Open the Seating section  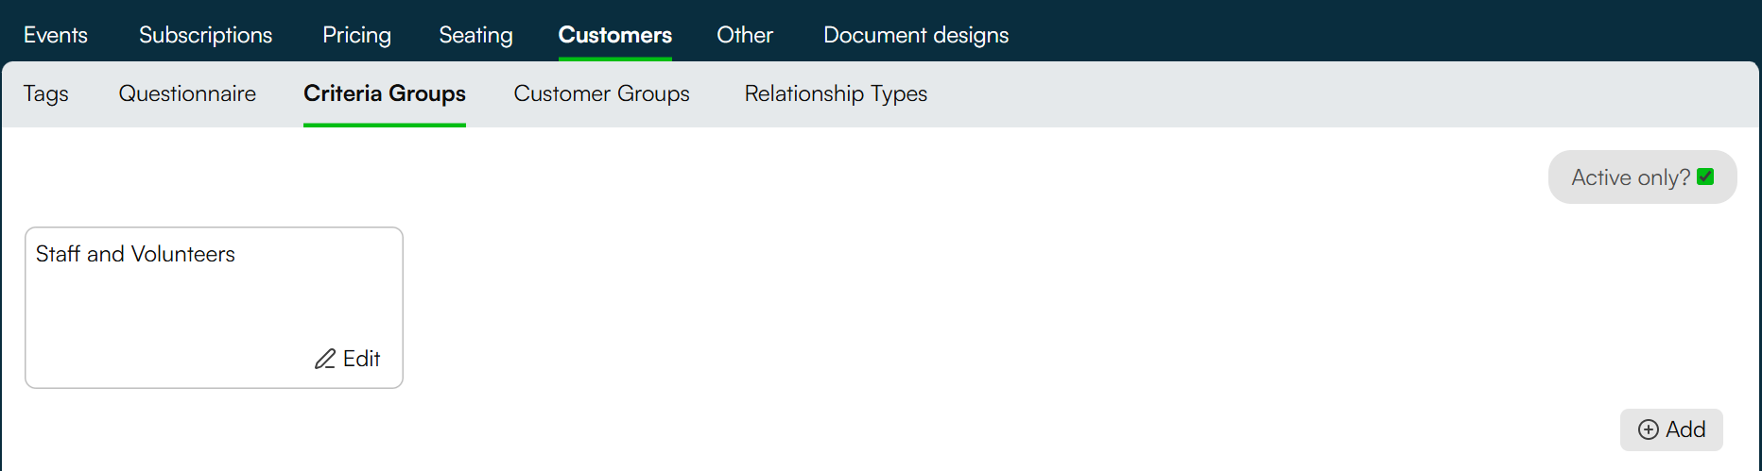coord(475,35)
